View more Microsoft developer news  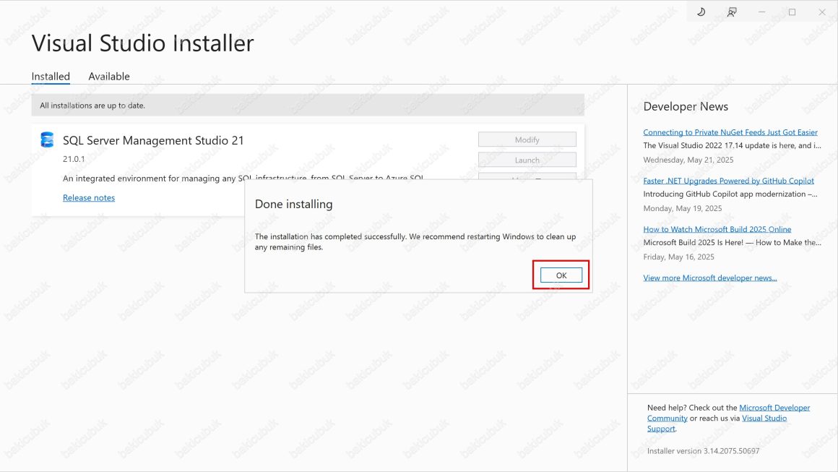pyautogui.click(x=709, y=277)
